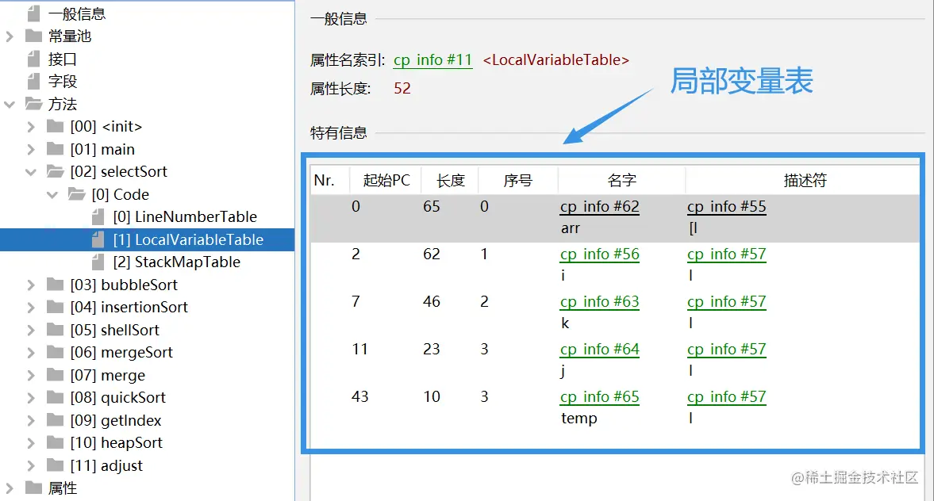The image size is (934, 501).
Task: Click the 字段 file icon
Action: tap(34, 82)
